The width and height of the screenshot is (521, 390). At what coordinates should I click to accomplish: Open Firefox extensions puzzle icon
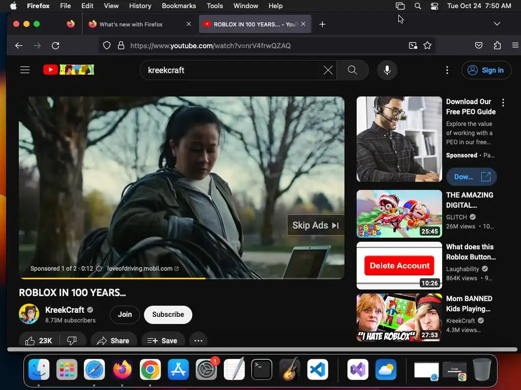[x=497, y=45]
